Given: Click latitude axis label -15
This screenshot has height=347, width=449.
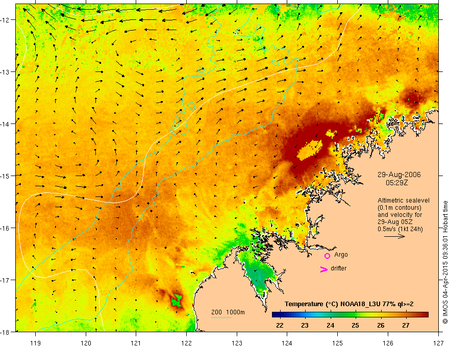Looking at the screenshot, I should click(x=5, y=176).
